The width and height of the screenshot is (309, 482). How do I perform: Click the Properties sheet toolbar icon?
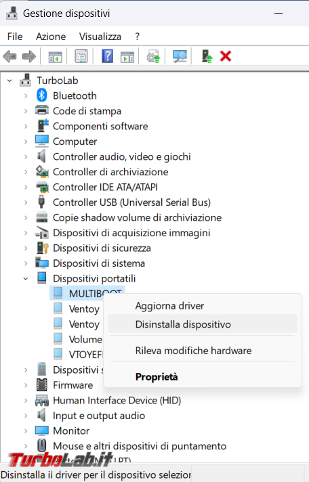pos(81,56)
